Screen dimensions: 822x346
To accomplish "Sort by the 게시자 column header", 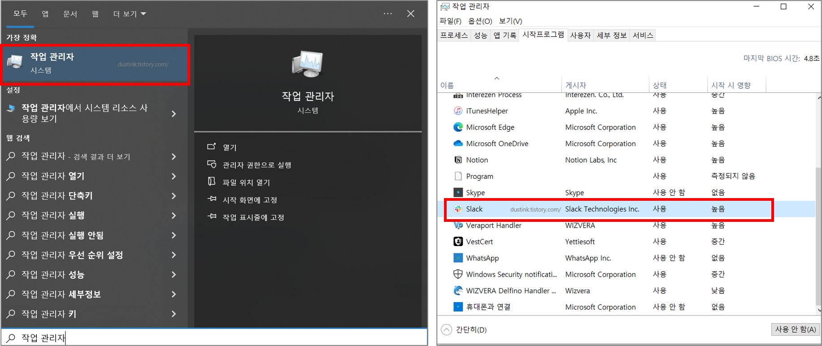I will point(605,85).
